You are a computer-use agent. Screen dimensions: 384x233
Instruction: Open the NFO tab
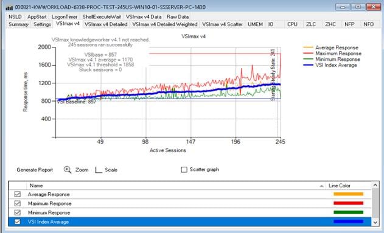(369, 24)
